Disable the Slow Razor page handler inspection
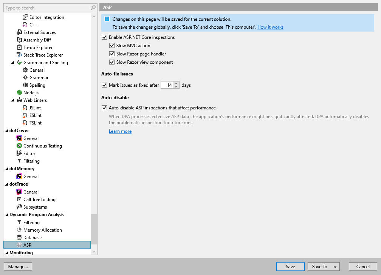Screen dimensions: 381x275 pyautogui.click(x=112, y=54)
